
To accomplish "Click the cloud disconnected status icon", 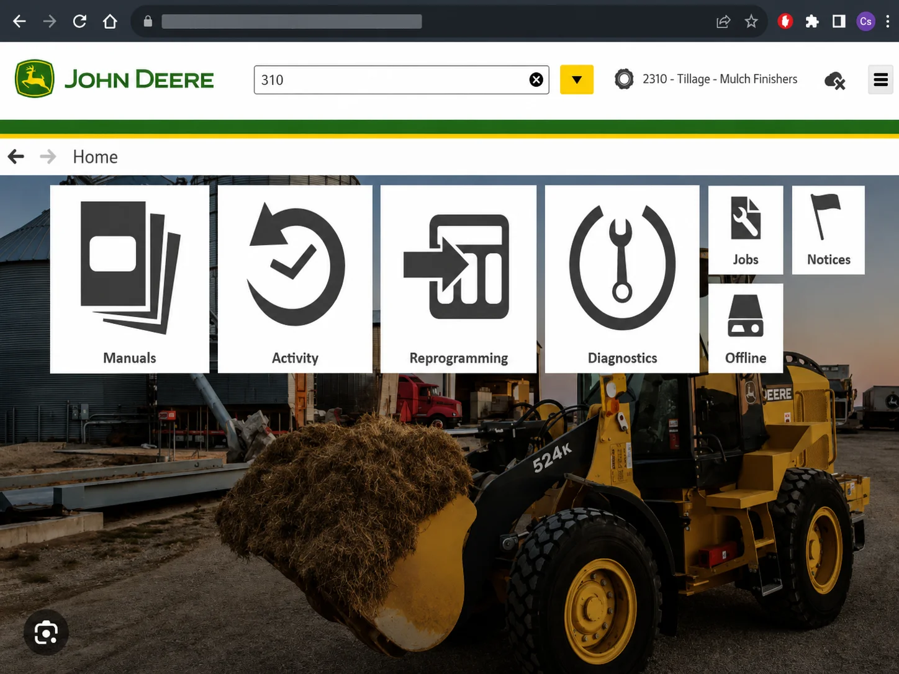I will click(x=835, y=81).
